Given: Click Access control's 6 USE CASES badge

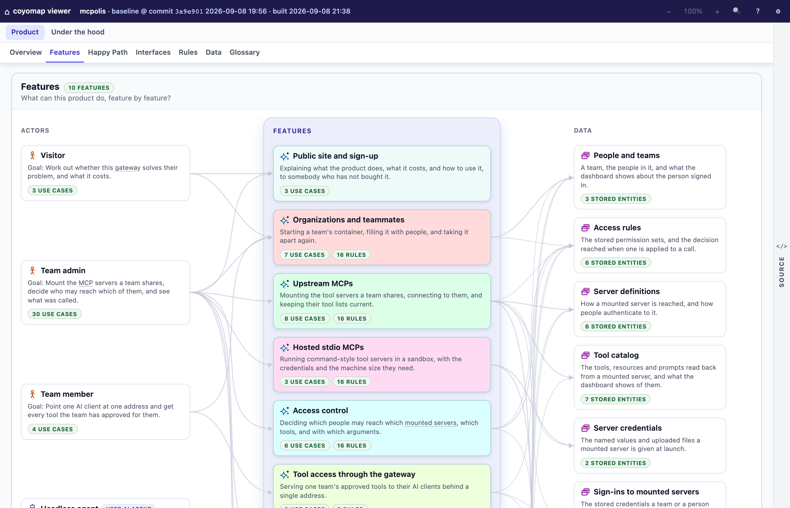Looking at the screenshot, I should coord(305,446).
